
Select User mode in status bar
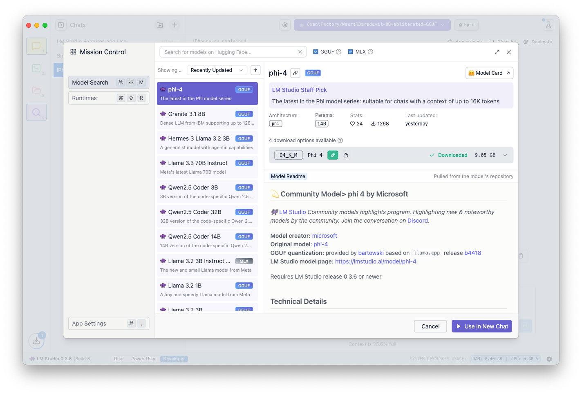pos(119,359)
